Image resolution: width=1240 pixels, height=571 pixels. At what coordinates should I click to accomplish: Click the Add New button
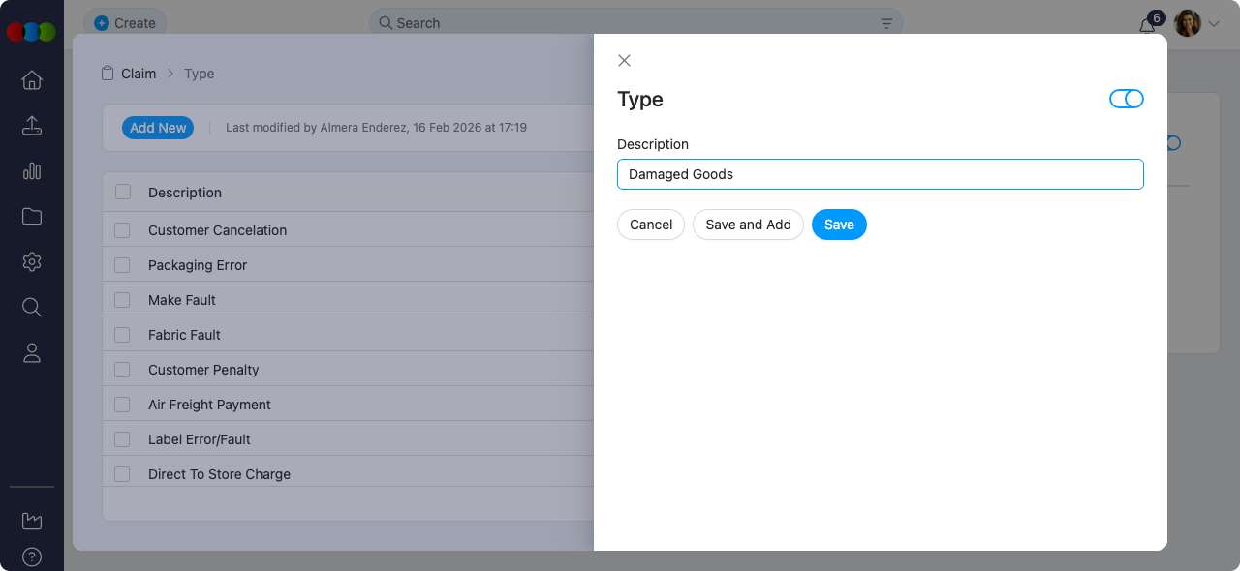(x=157, y=127)
